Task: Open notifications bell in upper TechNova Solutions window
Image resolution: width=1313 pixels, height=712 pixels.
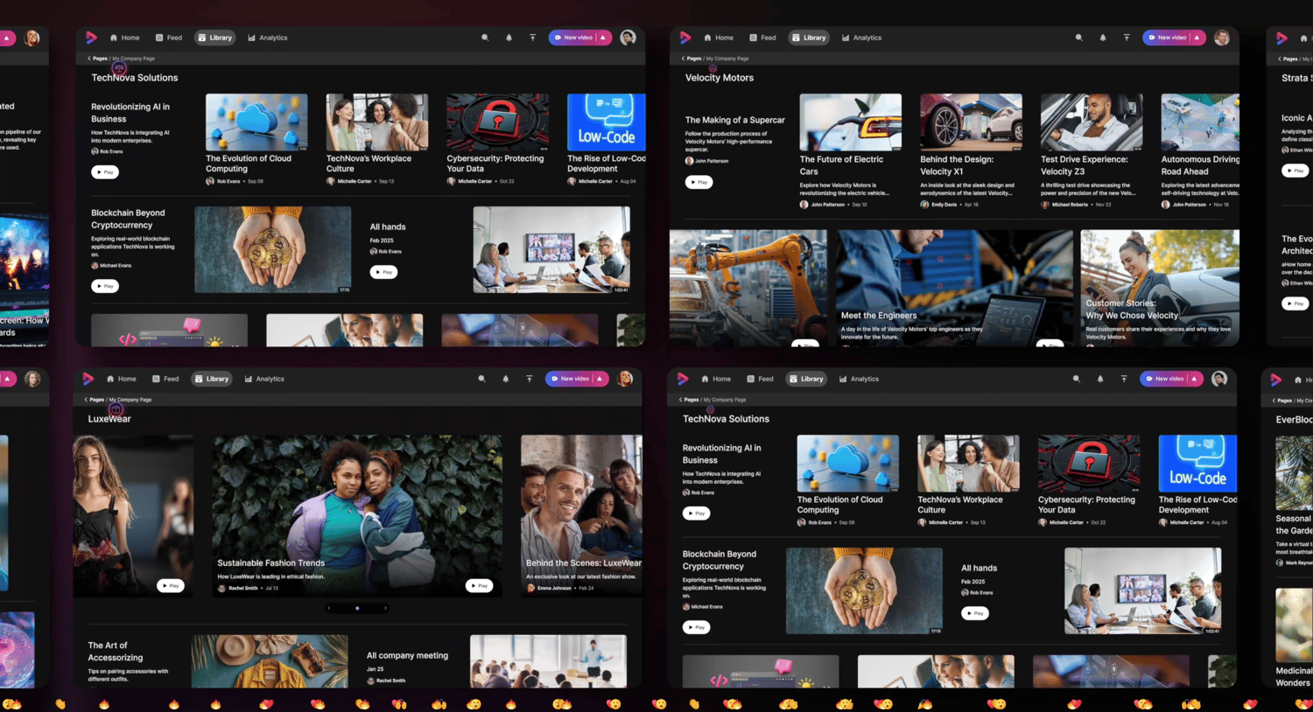Action: point(509,38)
